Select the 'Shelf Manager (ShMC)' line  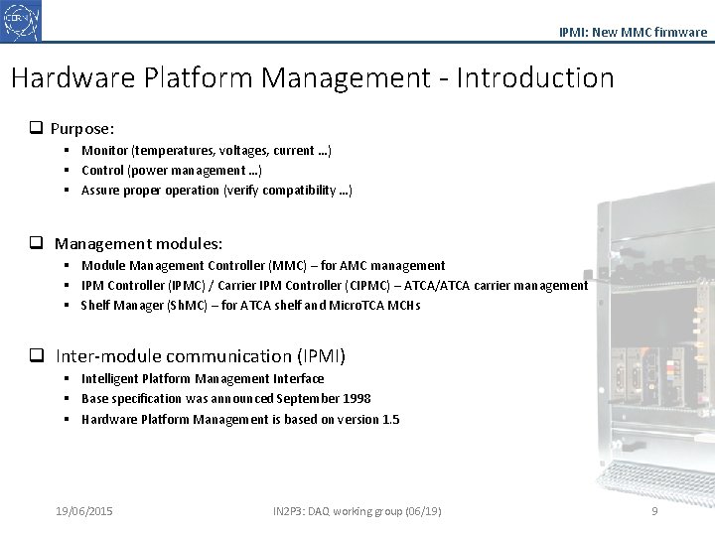(x=250, y=305)
